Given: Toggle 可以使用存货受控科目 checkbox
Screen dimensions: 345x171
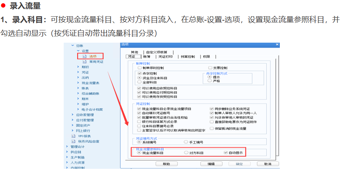Looking at the screenshot, I should [x=139, y=97].
